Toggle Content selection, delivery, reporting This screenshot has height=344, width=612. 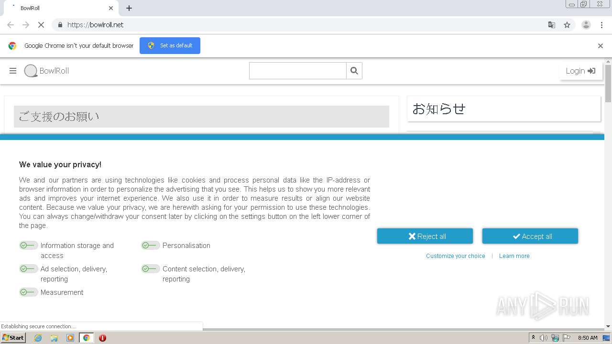150,269
